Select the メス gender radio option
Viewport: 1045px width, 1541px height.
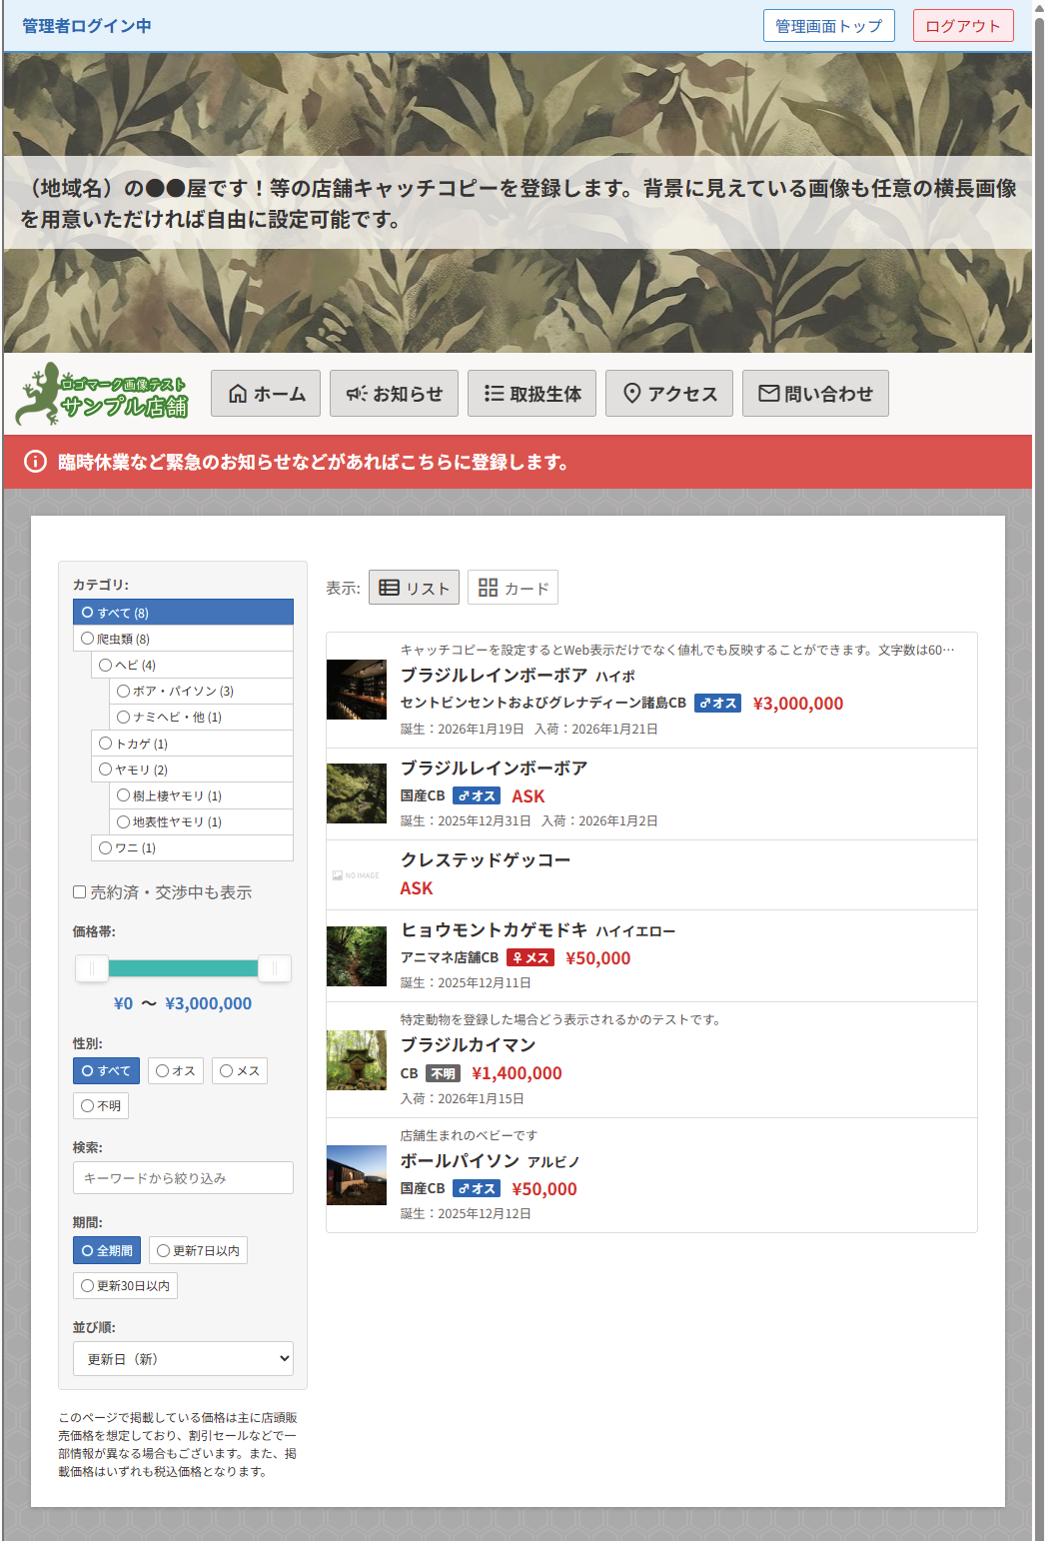[239, 1071]
